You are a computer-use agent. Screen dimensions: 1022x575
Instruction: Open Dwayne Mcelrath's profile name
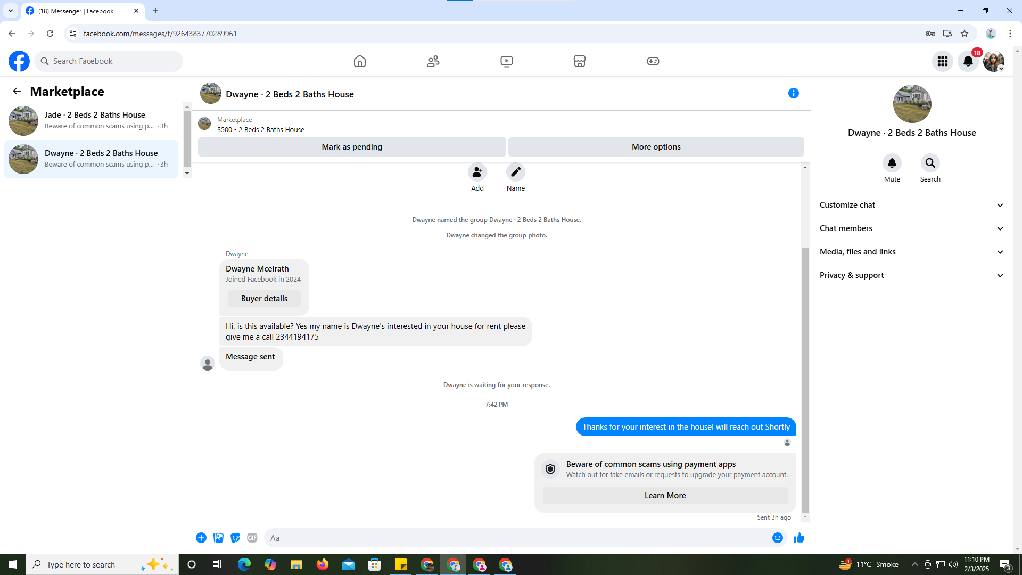pos(257,269)
